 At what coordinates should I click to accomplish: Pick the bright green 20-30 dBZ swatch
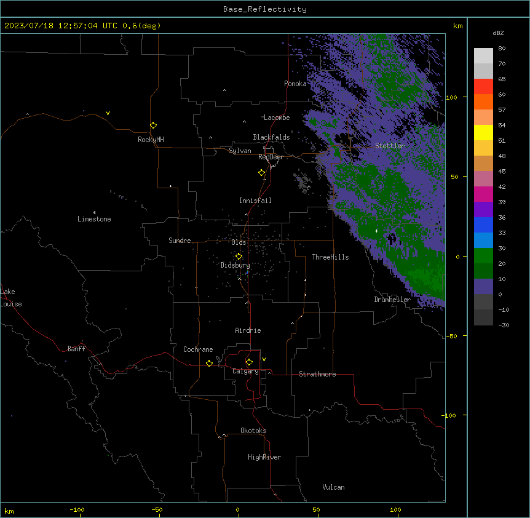coord(483,256)
